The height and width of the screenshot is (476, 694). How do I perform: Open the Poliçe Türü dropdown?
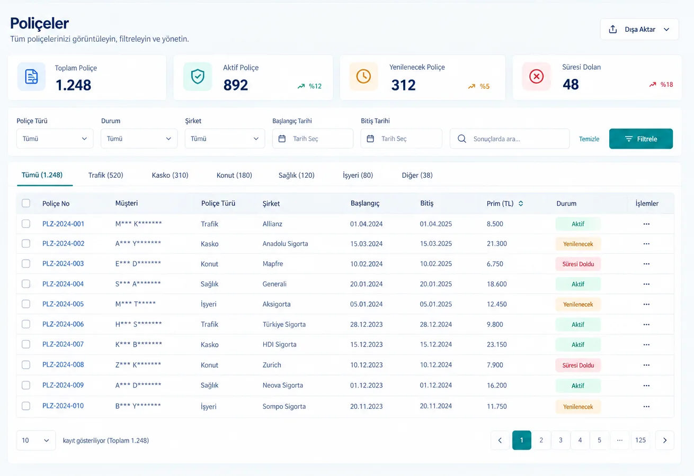(55, 139)
